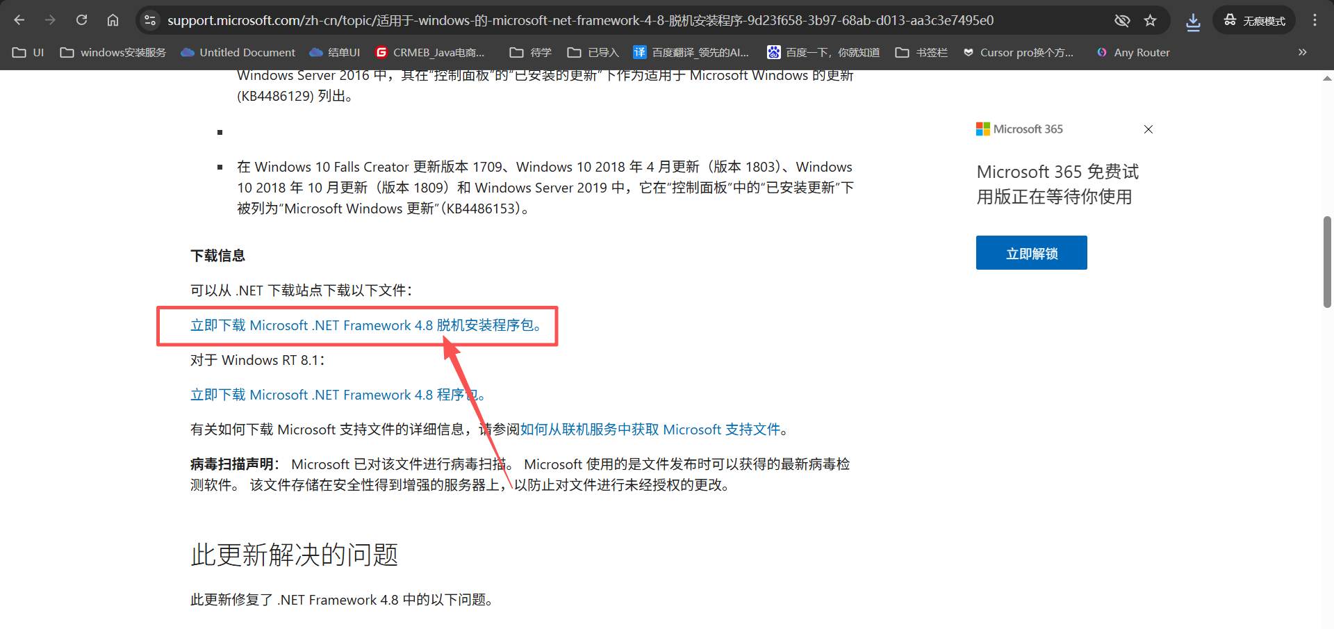Close the Microsoft 365 promo panel
The height and width of the screenshot is (629, 1334).
point(1148,129)
